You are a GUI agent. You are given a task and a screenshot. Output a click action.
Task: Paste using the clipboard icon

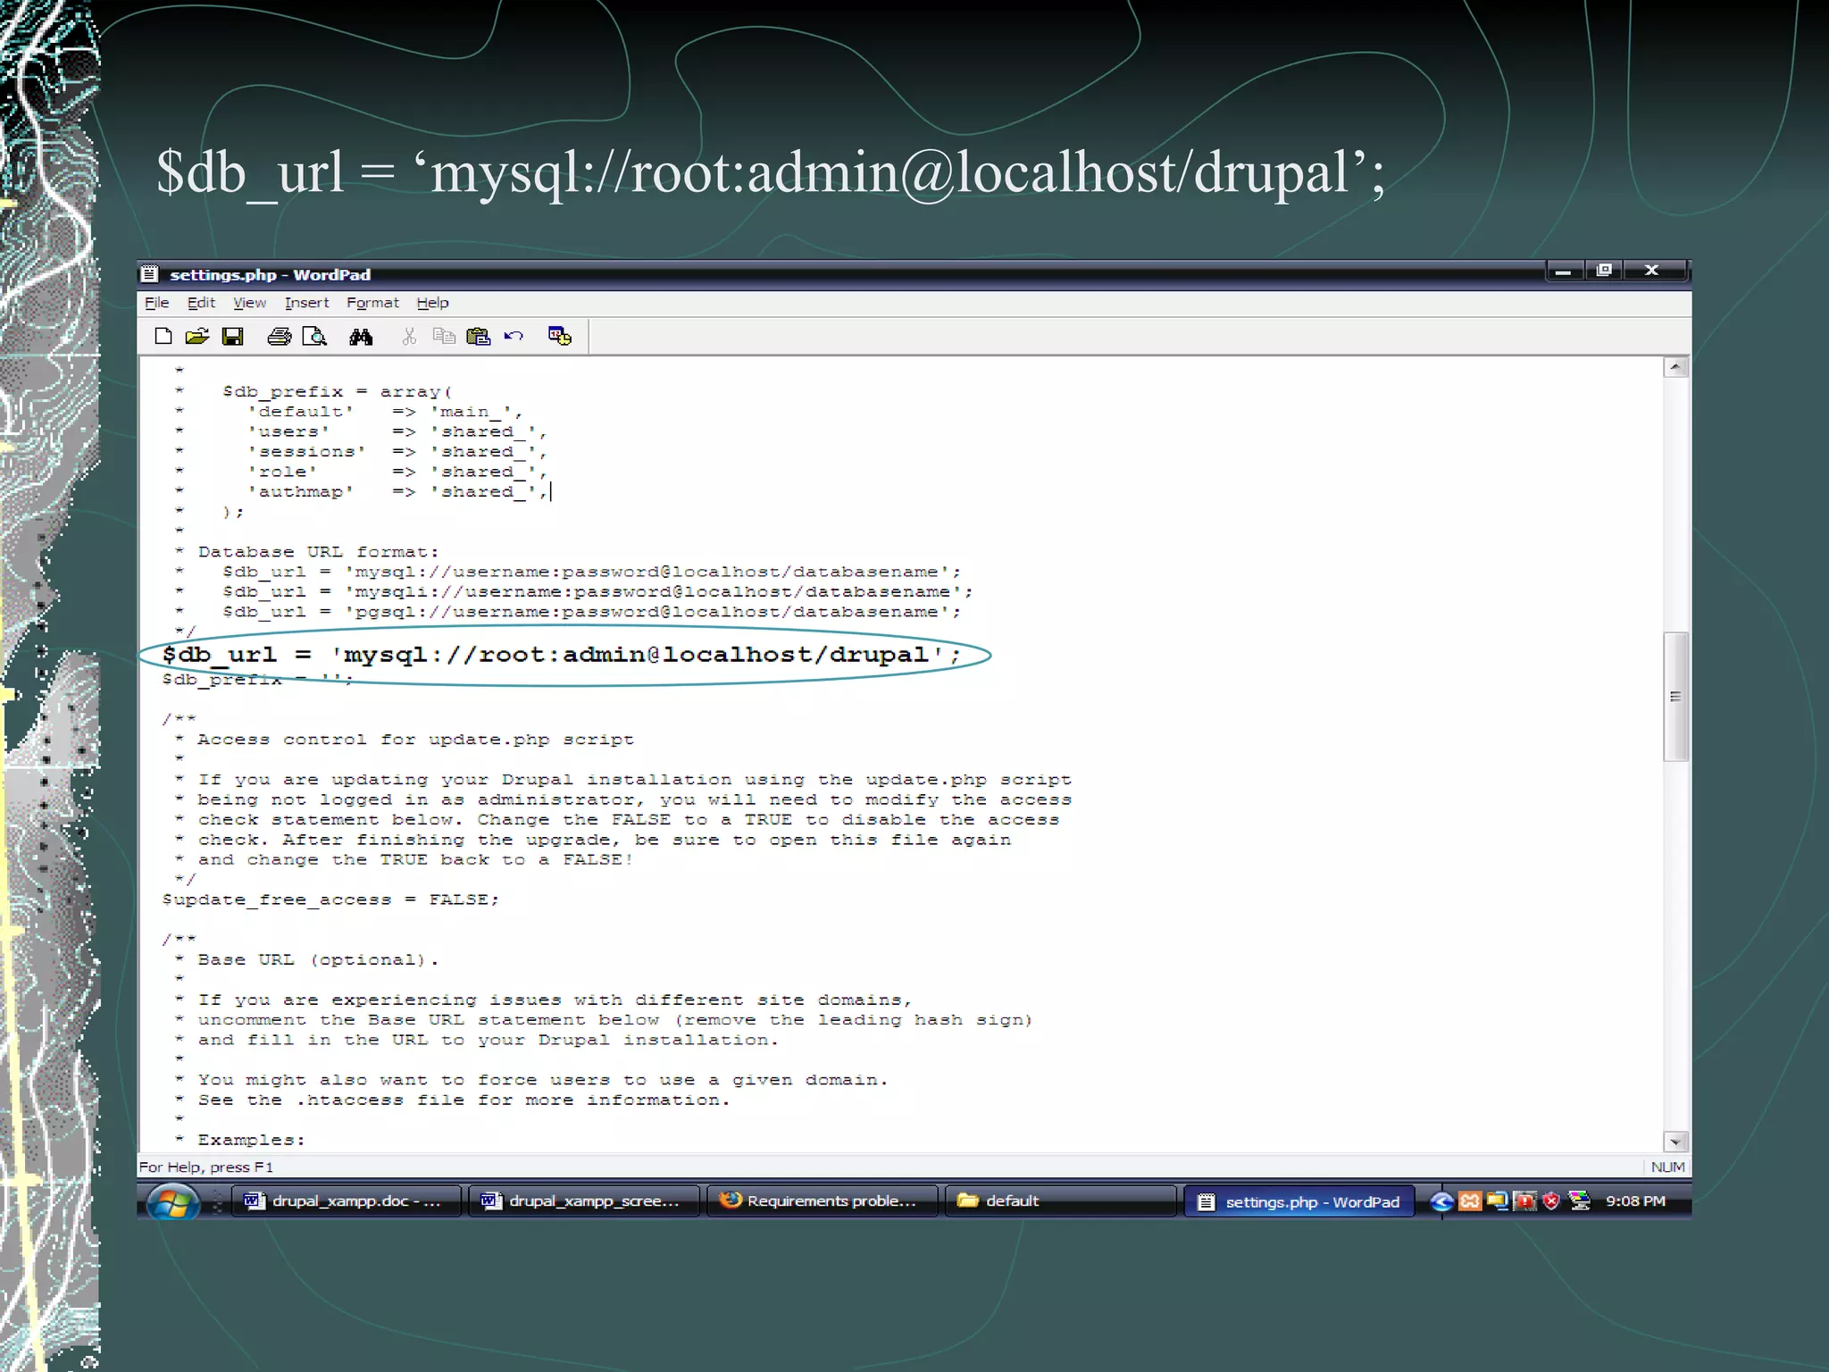click(x=479, y=337)
